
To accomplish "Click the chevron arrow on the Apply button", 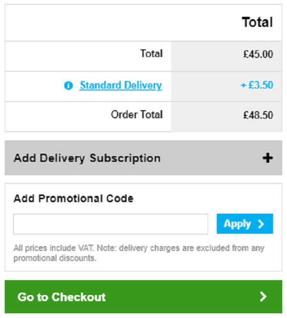I will 261,224.
